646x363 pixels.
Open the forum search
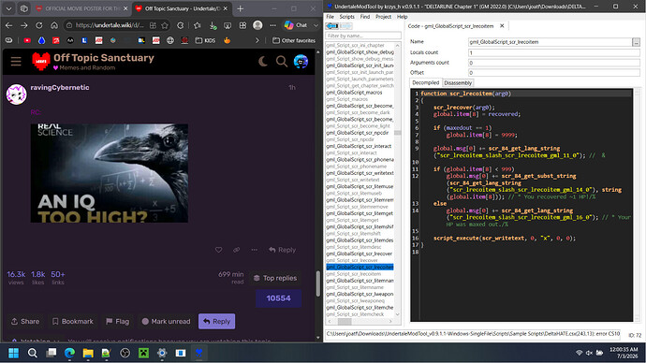click(282, 62)
